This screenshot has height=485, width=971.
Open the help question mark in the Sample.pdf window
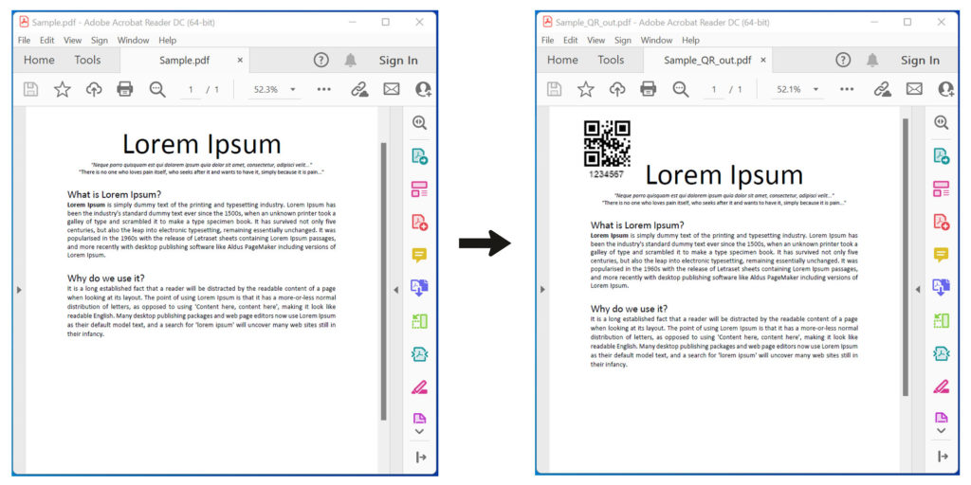point(321,60)
